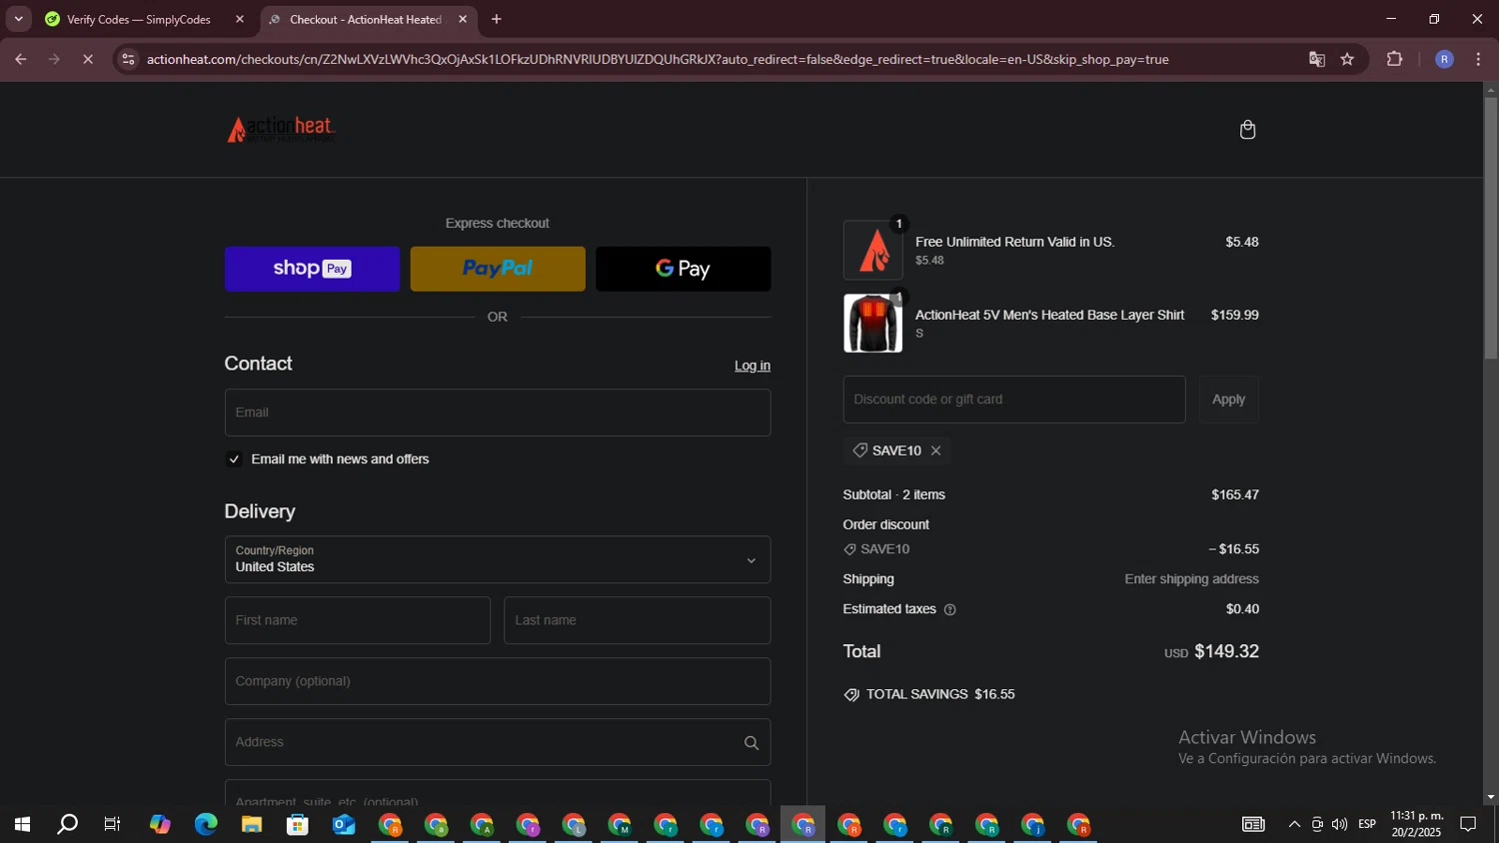The image size is (1499, 843).
Task: Remove the SAVE10 discount tag
Action: click(x=935, y=450)
